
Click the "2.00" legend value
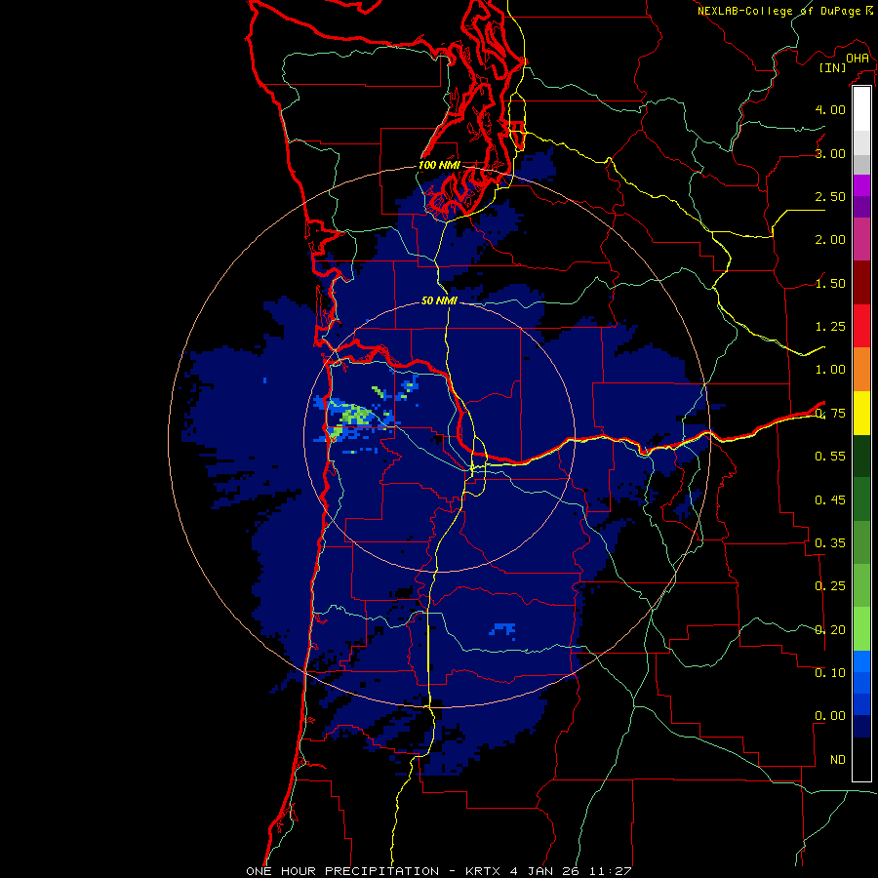coord(830,240)
